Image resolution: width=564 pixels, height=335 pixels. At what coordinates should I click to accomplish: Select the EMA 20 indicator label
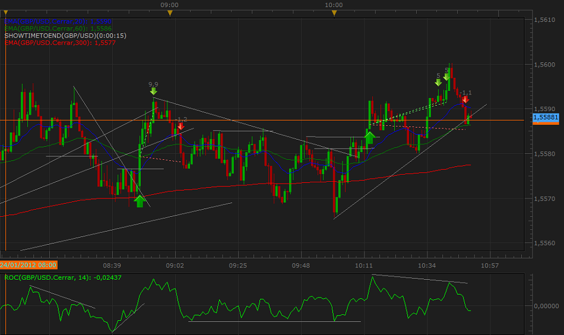click(x=58, y=21)
